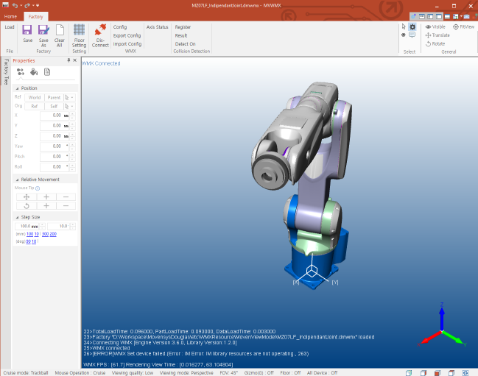This screenshot has width=478, height=376.
Task: Click the Save As icon
Action: pos(43,30)
